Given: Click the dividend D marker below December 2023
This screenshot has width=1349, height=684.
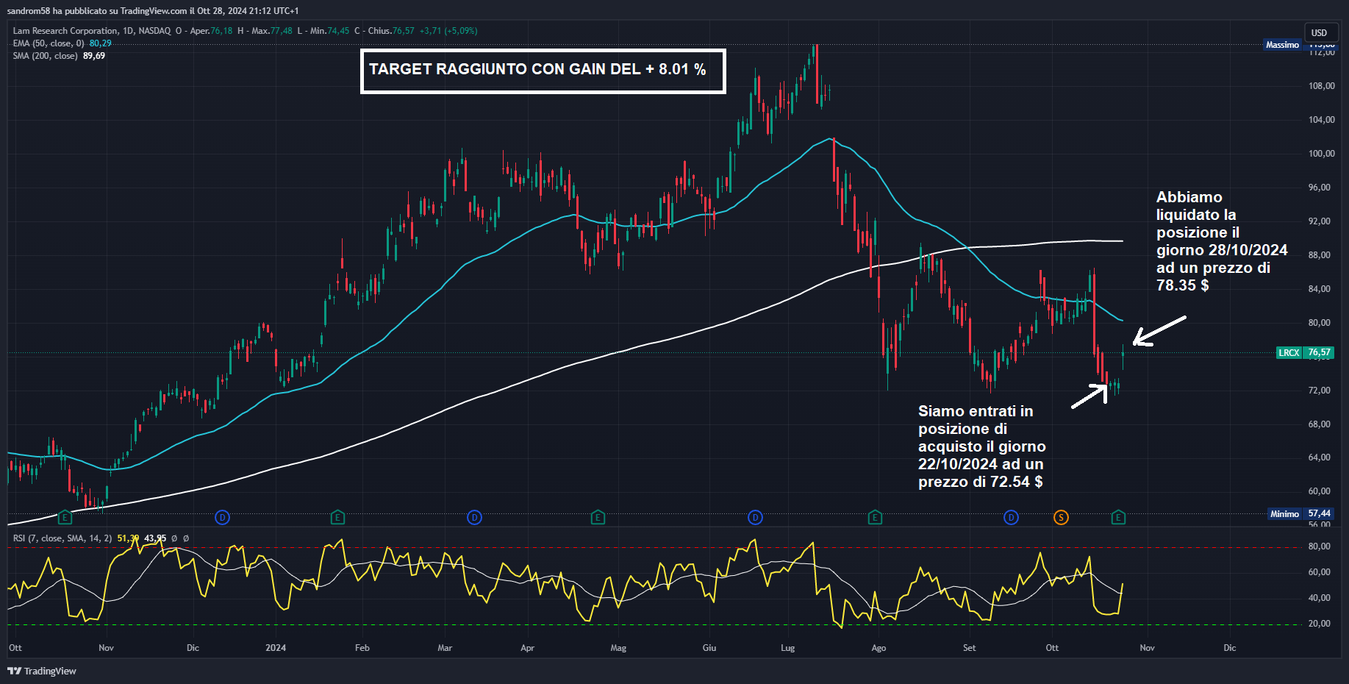Looking at the screenshot, I should 222,518.
